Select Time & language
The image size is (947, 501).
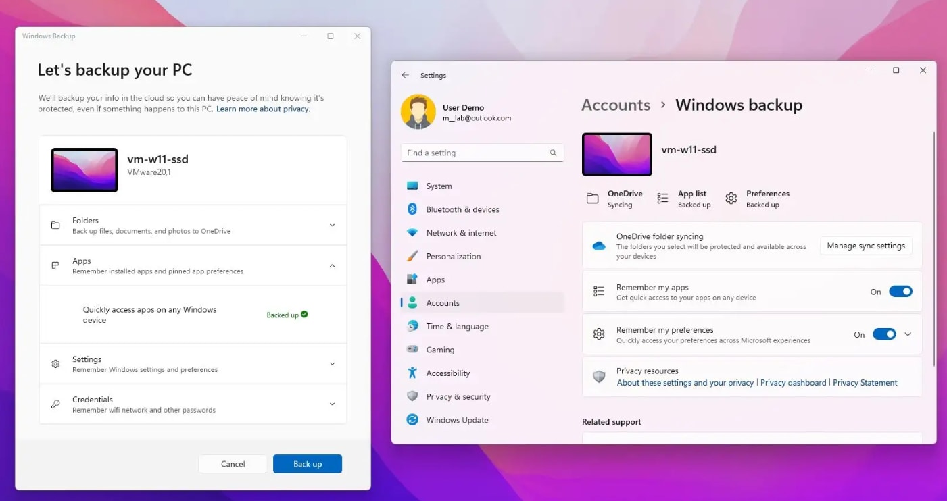coord(483,326)
